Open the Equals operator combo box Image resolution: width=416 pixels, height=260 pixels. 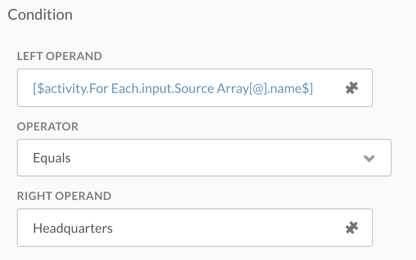click(x=204, y=158)
